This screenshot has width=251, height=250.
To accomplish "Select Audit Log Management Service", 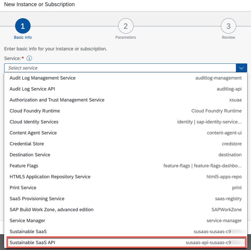I will 126,78.
